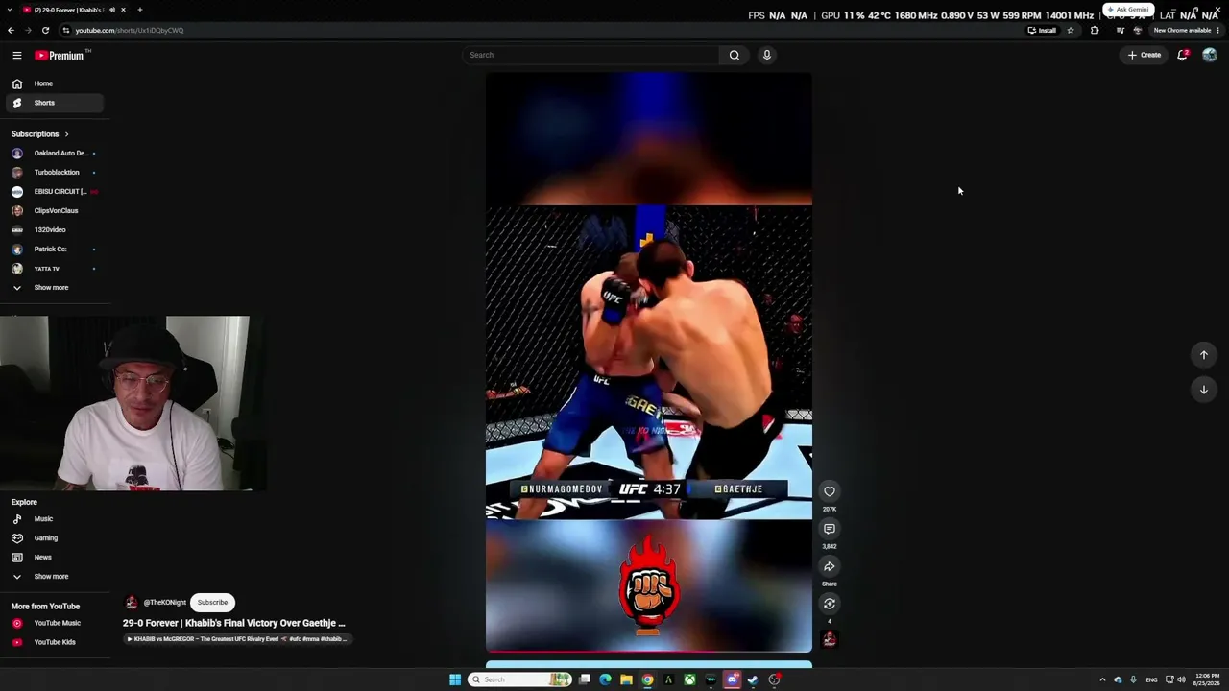Open a new browser tab
Viewport: 1229px width, 691px height.
point(139,10)
